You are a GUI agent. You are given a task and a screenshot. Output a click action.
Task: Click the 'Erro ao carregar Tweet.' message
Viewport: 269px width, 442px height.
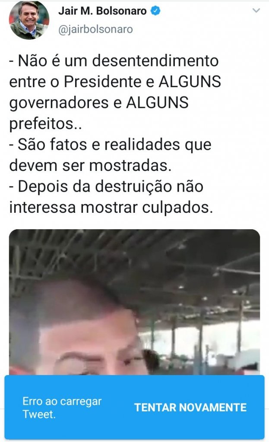point(62,407)
